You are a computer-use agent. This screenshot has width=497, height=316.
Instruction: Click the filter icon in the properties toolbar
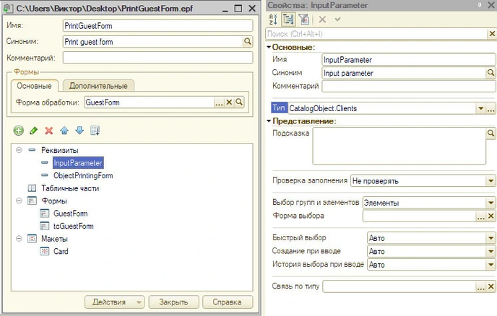(x=303, y=19)
